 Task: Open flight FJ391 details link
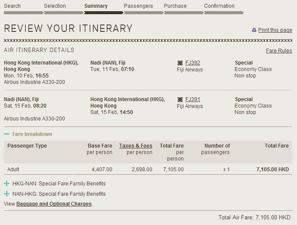pos(192,99)
